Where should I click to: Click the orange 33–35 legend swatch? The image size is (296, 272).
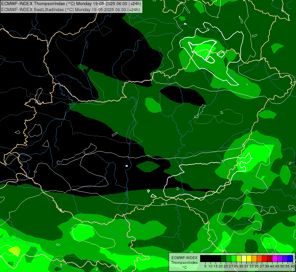click(x=254, y=258)
